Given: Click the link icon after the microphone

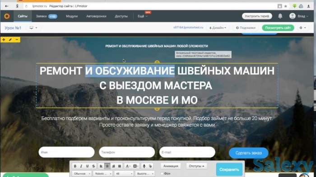Looking at the screenshot, I should 150,166.
